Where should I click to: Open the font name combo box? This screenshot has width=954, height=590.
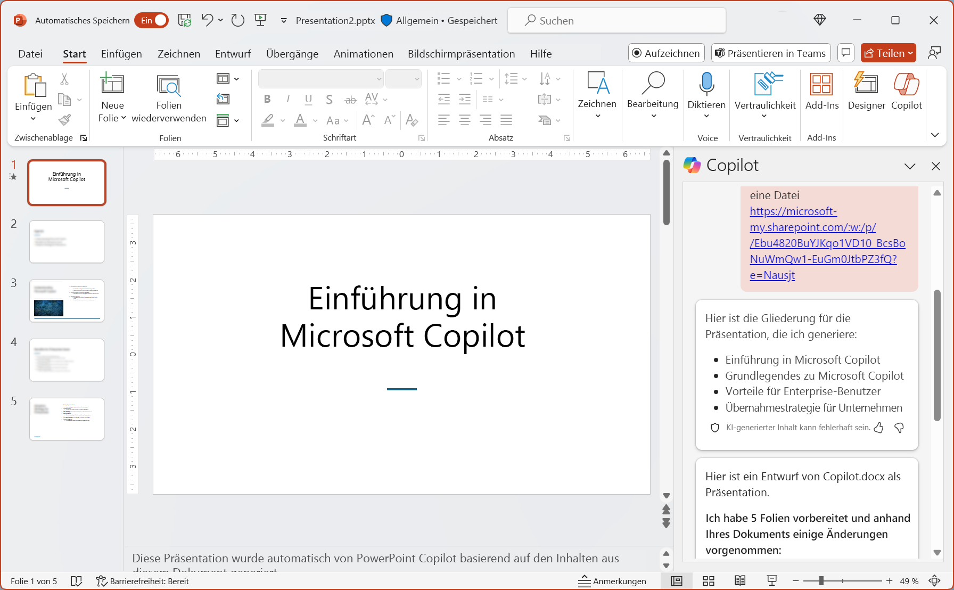coord(321,79)
